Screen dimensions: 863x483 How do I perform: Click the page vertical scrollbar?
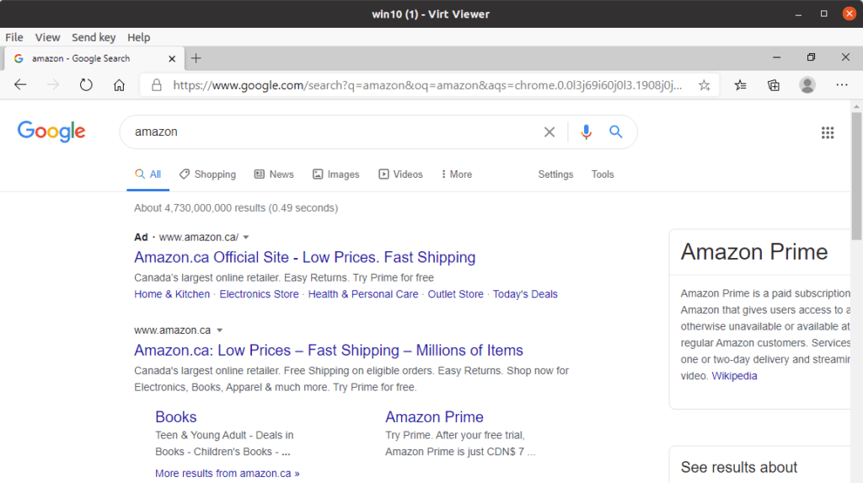pyautogui.click(x=856, y=176)
